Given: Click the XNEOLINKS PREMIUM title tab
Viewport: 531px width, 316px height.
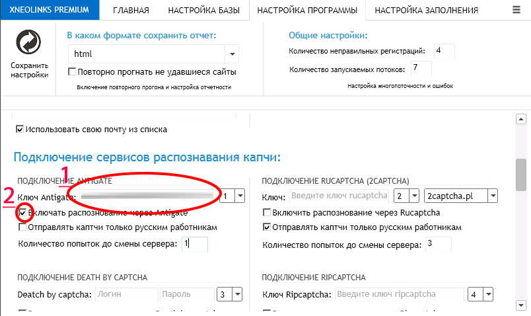Looking at the screenshot, I should click(x=50, y=10).
